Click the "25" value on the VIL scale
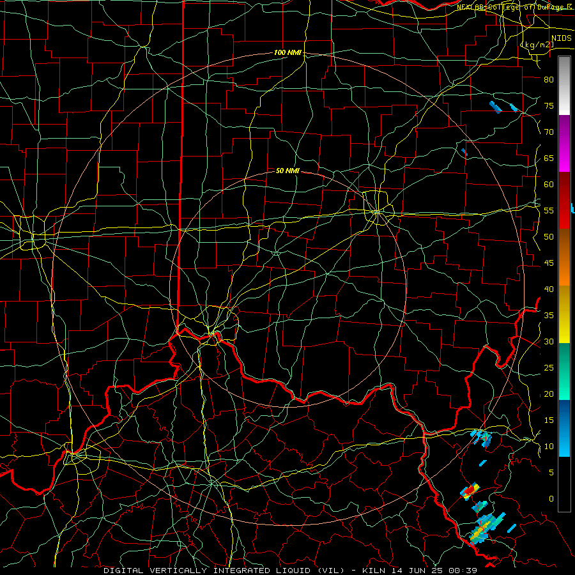 click(549, 368)
